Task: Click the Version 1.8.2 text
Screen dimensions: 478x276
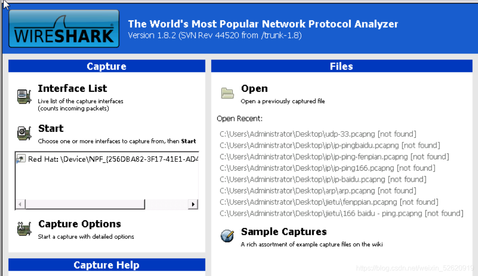Action: click(215, 36)
